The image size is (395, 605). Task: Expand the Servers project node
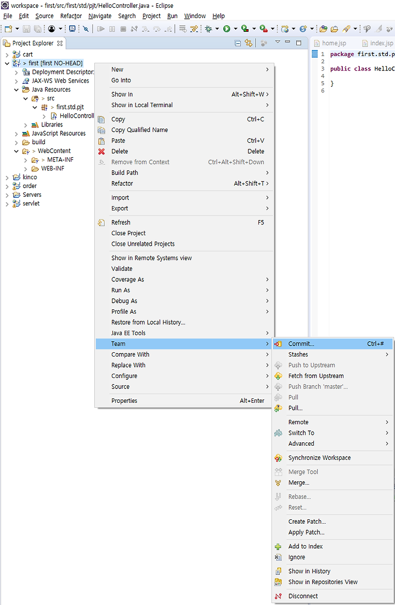click(x=7, y=195)
